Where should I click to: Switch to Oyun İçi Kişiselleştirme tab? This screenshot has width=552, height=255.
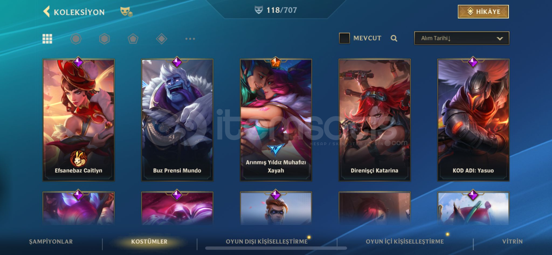coord(405,241)
